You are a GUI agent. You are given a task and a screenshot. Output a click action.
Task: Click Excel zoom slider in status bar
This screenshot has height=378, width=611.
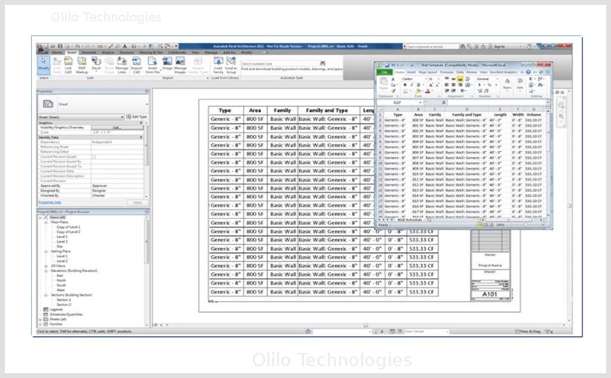pos(526,224)
